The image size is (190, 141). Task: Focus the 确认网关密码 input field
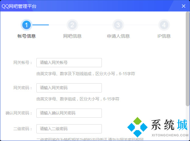(x=69, y=113)
